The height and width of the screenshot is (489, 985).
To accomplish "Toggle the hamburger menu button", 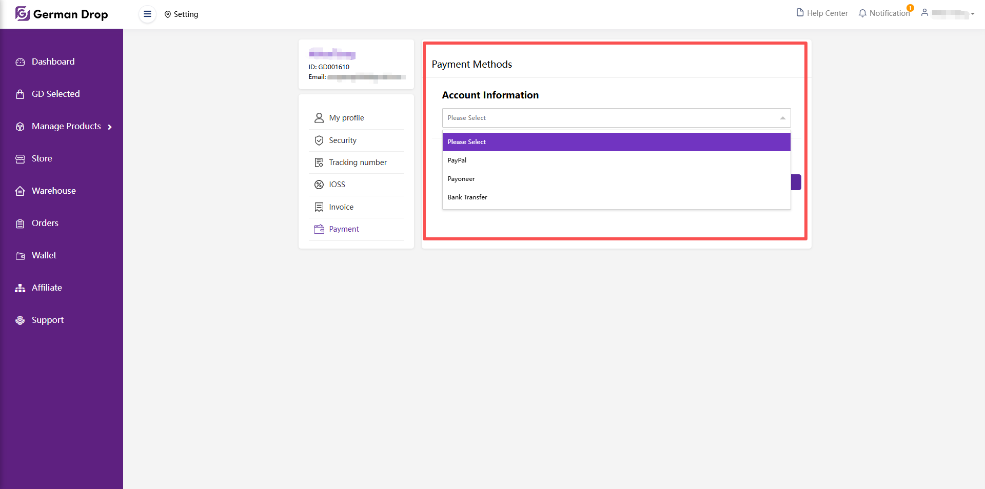I will click(x=147, y=14).
